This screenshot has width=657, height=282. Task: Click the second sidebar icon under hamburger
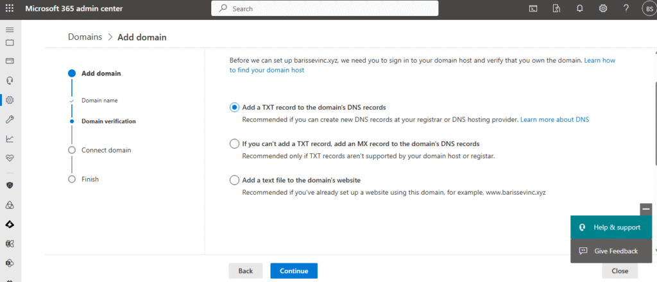point(10,42)
